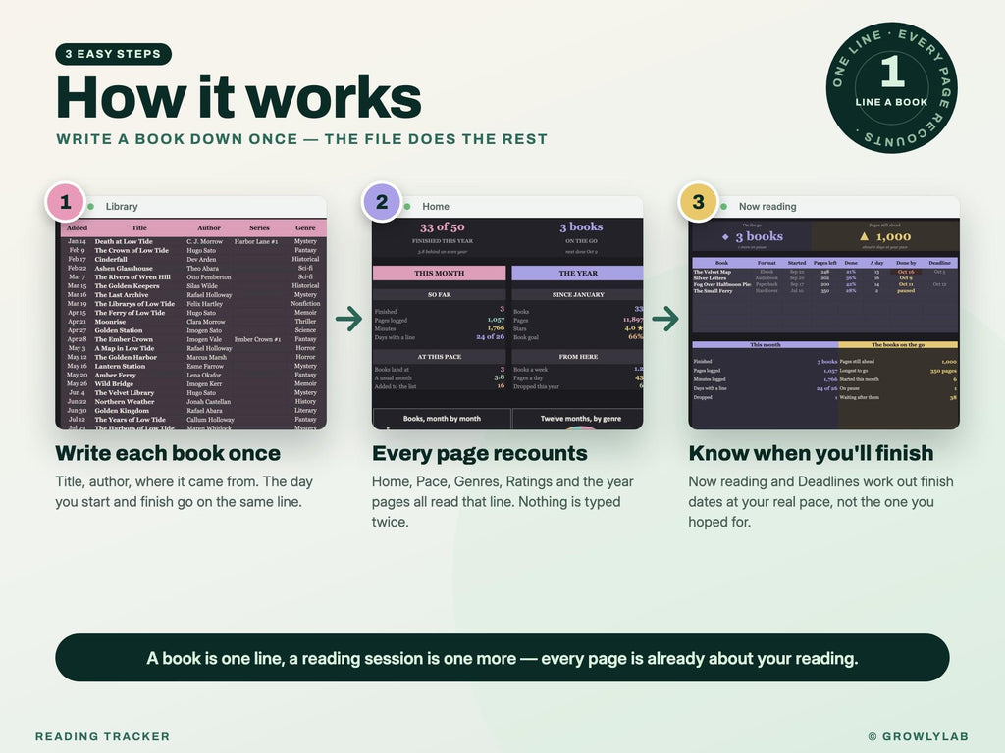Select the 'Golden Kingdom' title cell
Viewport: 1005px width, 753px height.
pyautogui.click(x=122, y=411)
